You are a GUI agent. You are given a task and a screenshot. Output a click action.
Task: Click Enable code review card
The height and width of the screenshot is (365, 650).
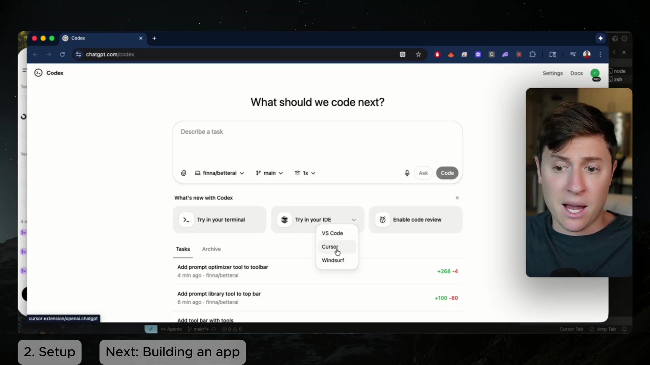click(x=416, y=220)
